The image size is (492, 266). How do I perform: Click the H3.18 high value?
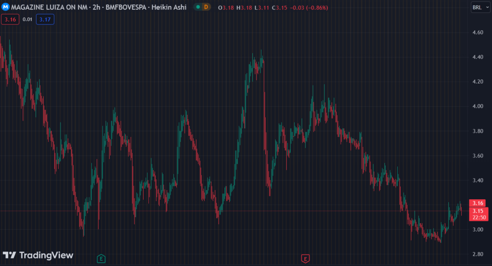point(244,8)
